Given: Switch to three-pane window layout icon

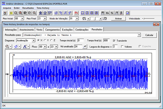Looking at the screenshot, I should [92, 13].
